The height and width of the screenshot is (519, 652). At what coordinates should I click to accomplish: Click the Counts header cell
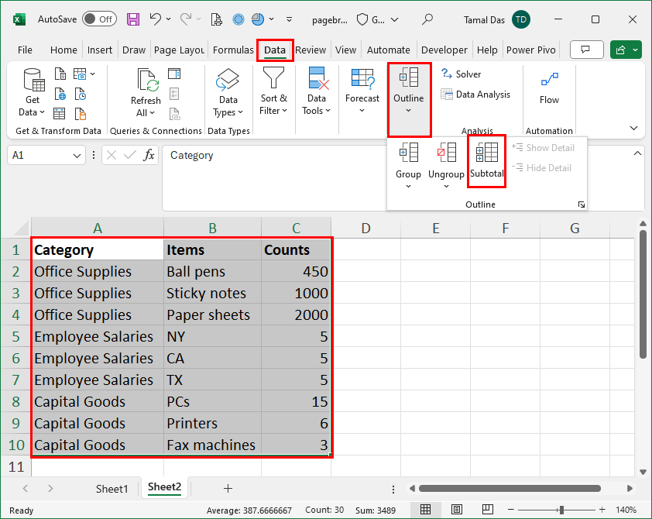(x=296, y=250)
